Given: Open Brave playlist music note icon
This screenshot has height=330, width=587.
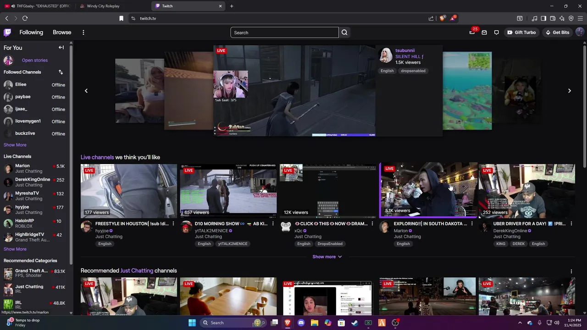Looking at the screenshot, I should 534,18.
